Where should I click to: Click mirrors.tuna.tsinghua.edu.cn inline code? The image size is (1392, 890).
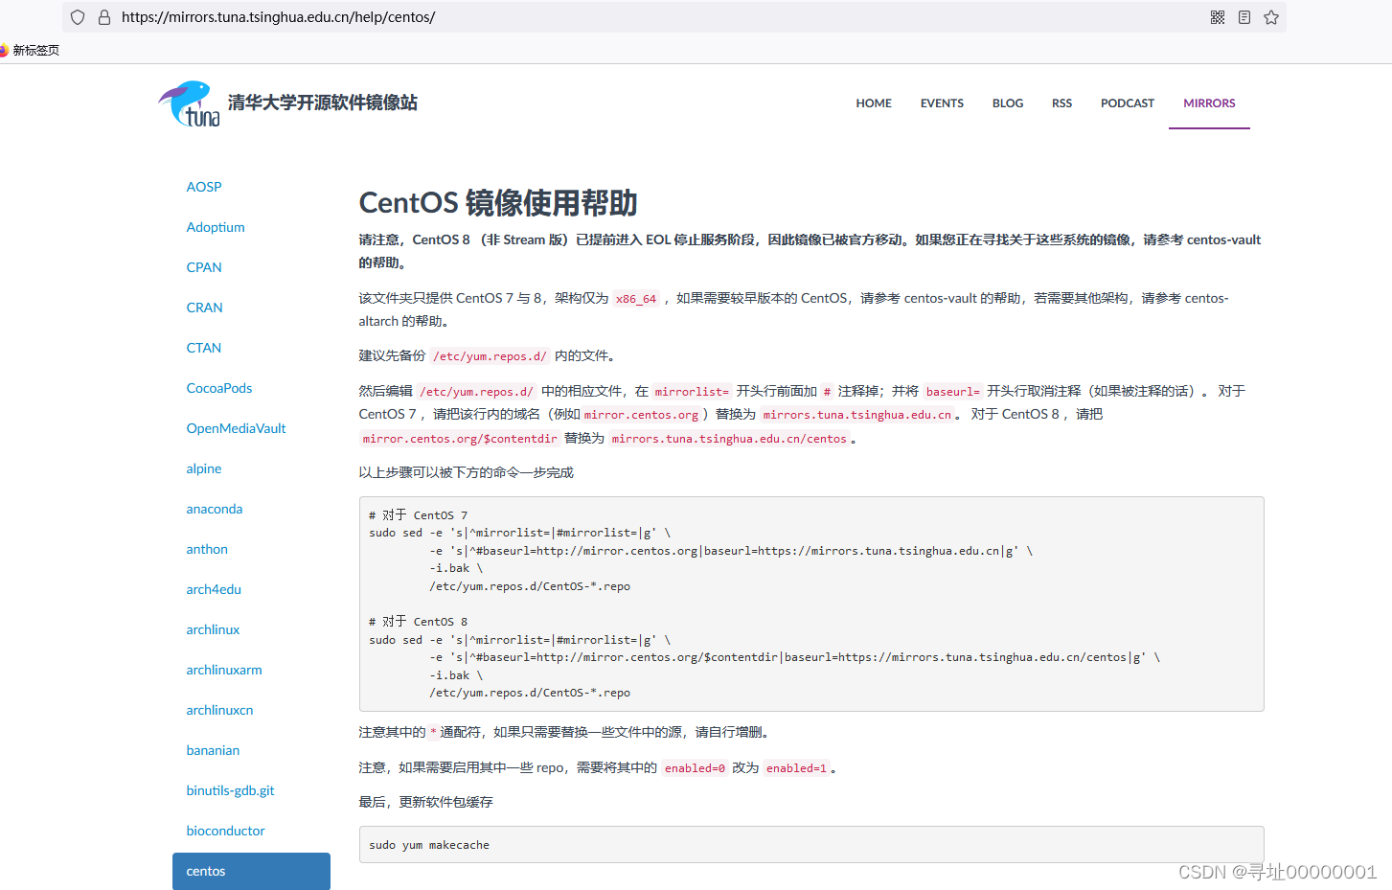point(857,415)
